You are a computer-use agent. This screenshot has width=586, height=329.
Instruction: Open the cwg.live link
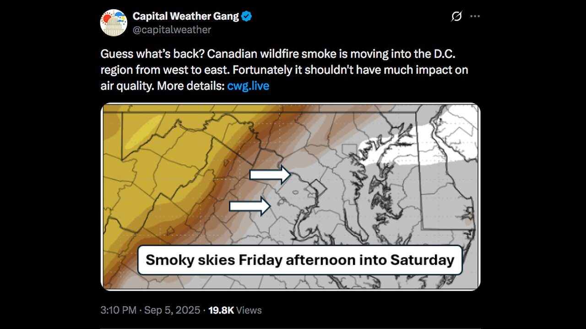248,85
